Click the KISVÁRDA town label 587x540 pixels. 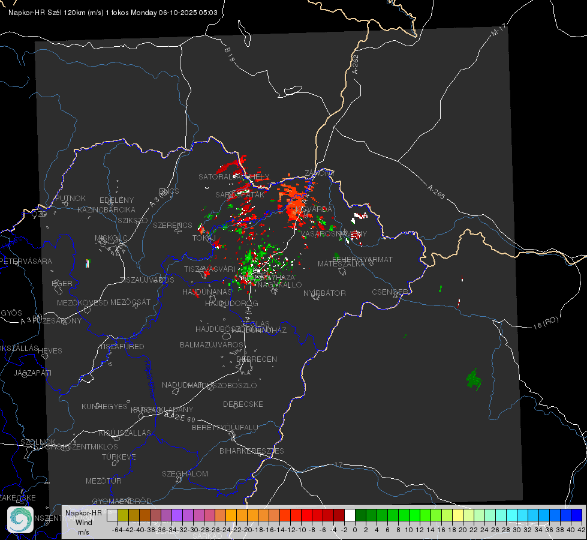coord(314,209)
